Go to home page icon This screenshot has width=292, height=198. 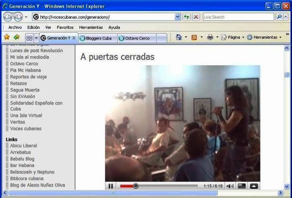pyautogui.click(x=179, y=37)
